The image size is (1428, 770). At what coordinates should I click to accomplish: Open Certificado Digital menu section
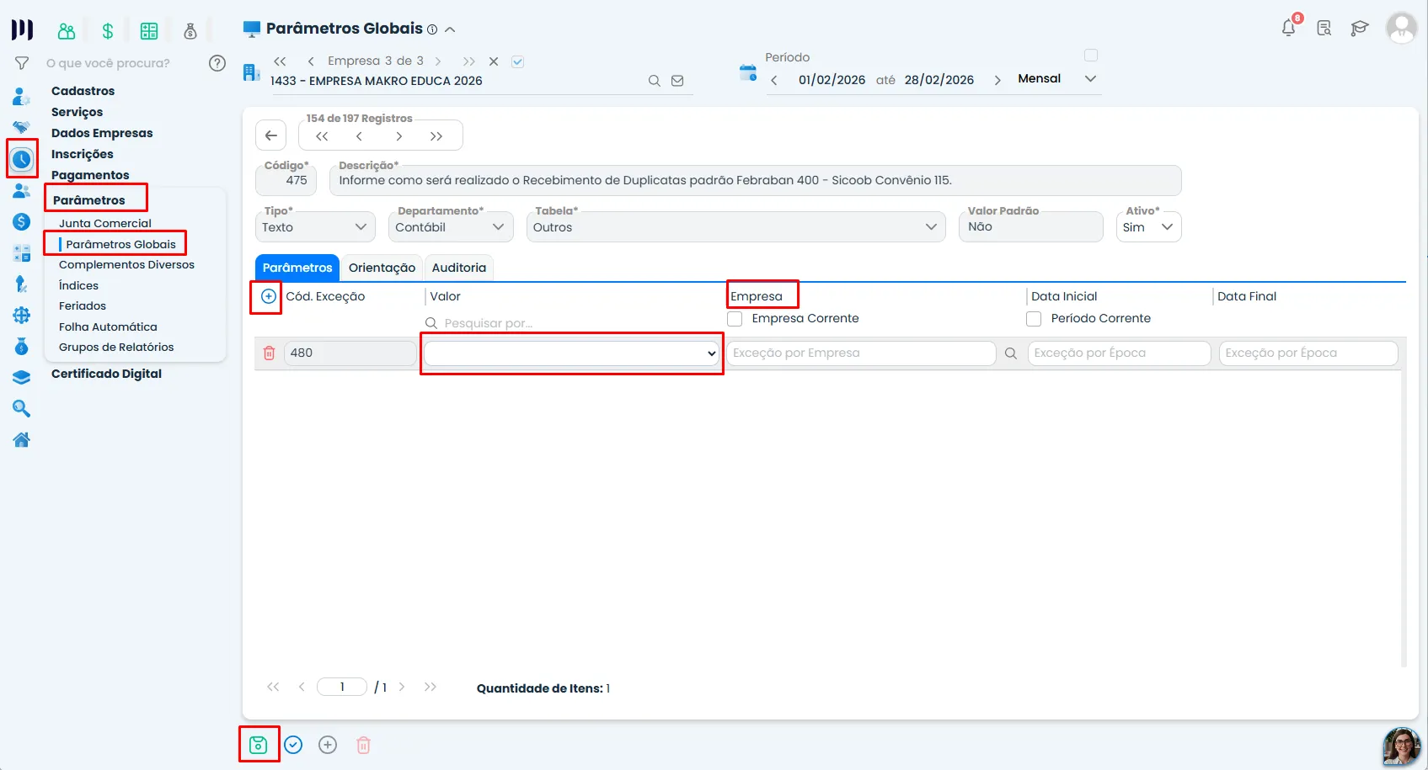(x=106, y=374)
